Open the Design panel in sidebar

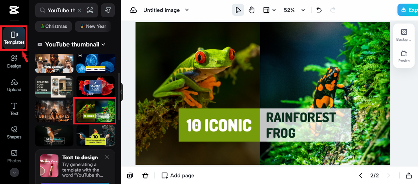click(14, 62)
